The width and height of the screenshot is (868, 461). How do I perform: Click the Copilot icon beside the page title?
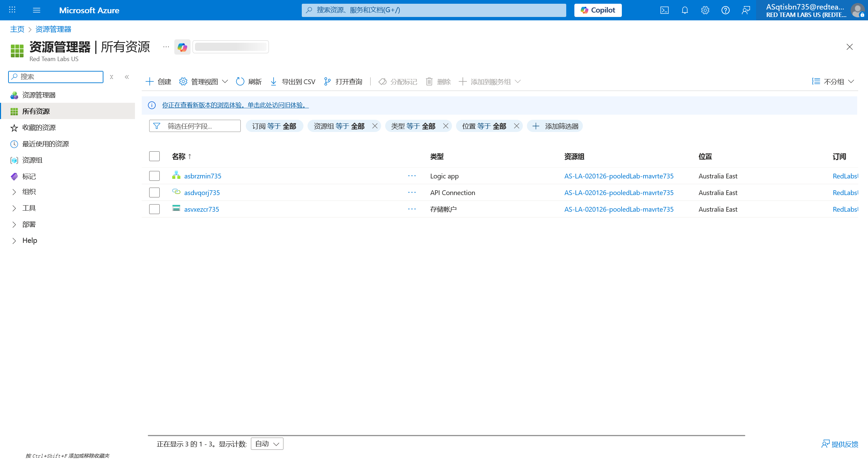(182, 47)
